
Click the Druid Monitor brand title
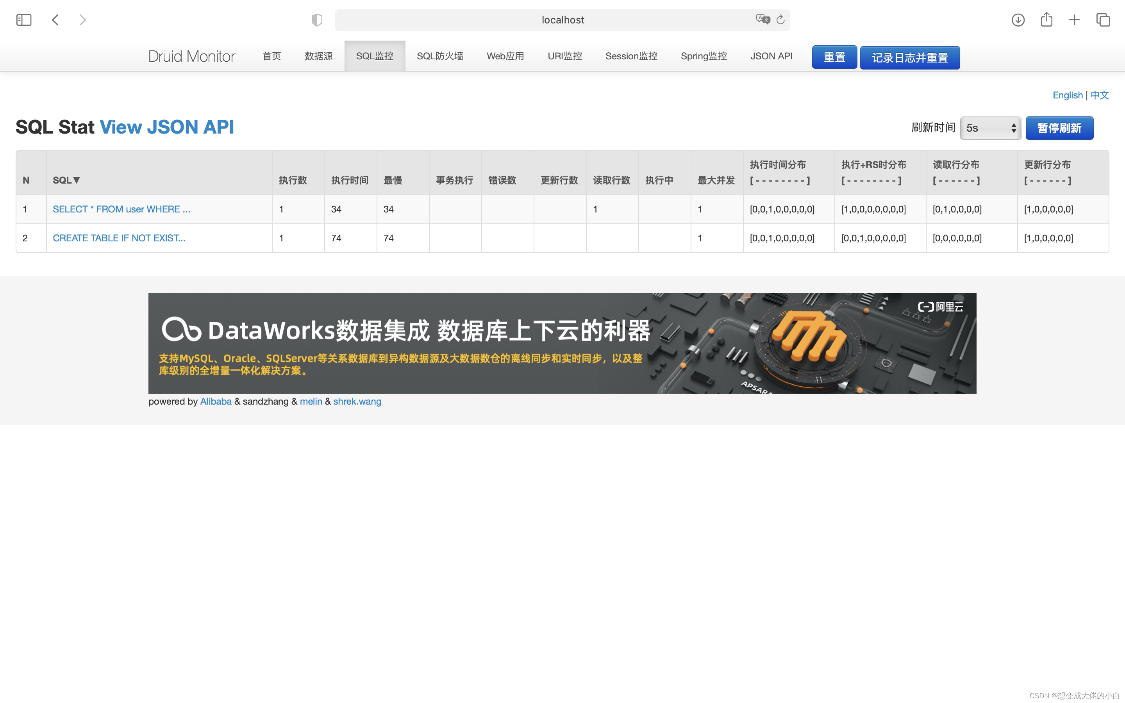tap(191, 56)
